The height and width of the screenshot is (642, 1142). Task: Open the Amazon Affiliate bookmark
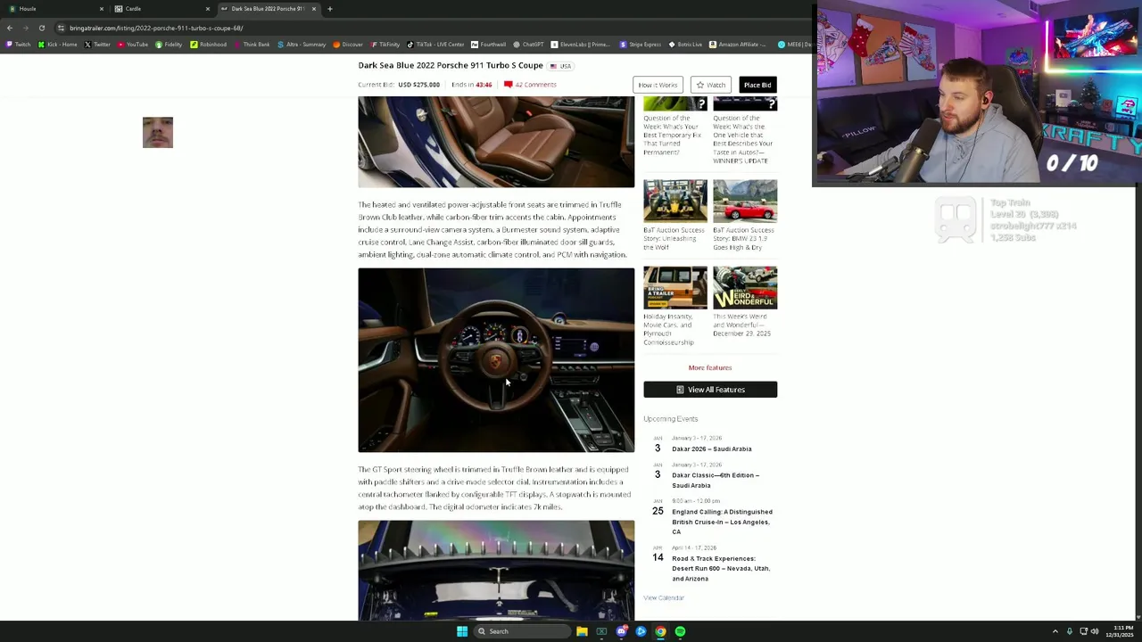[739, 45]
